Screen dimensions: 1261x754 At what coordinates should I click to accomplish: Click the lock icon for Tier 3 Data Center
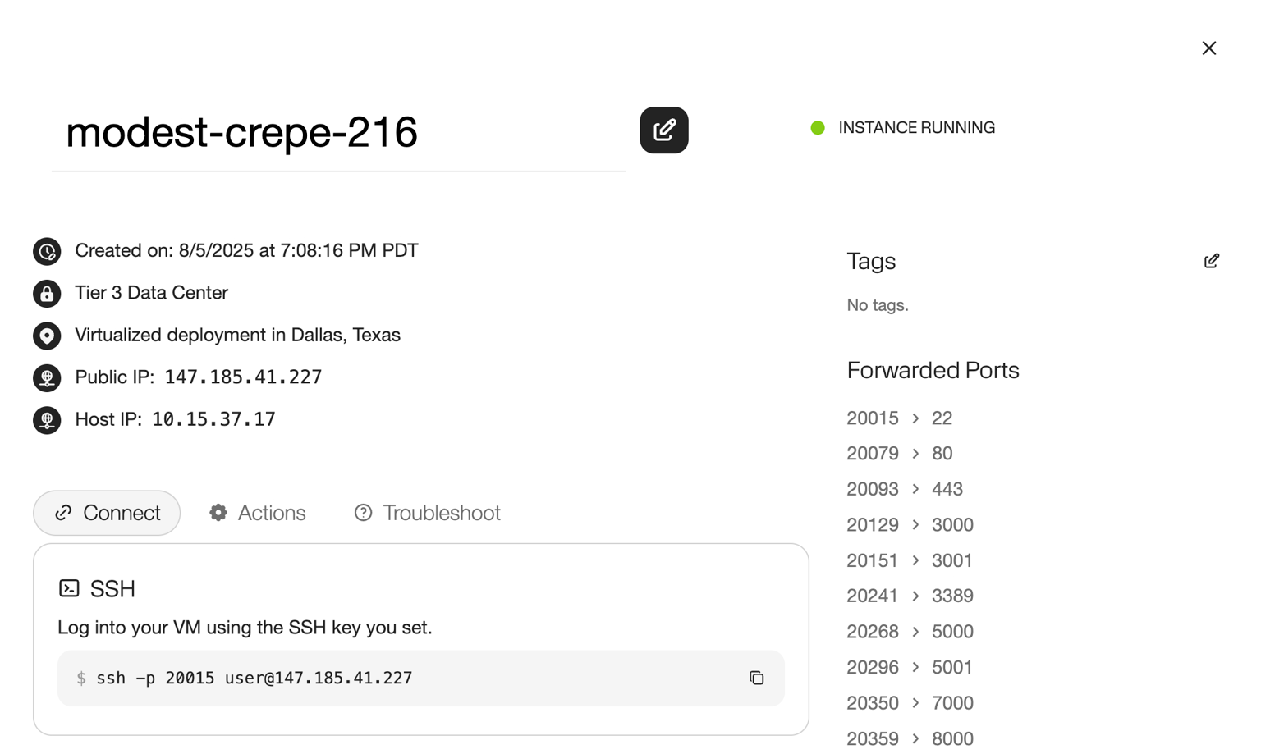(x=47, y=294)
